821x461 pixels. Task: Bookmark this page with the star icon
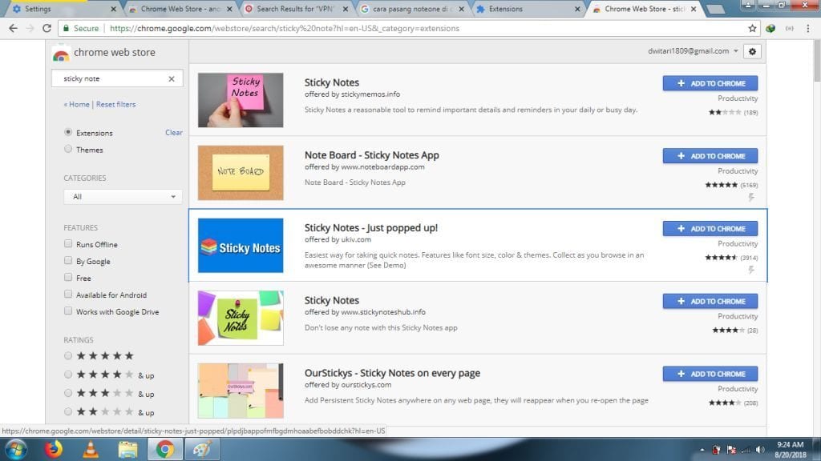click(752, 28)
